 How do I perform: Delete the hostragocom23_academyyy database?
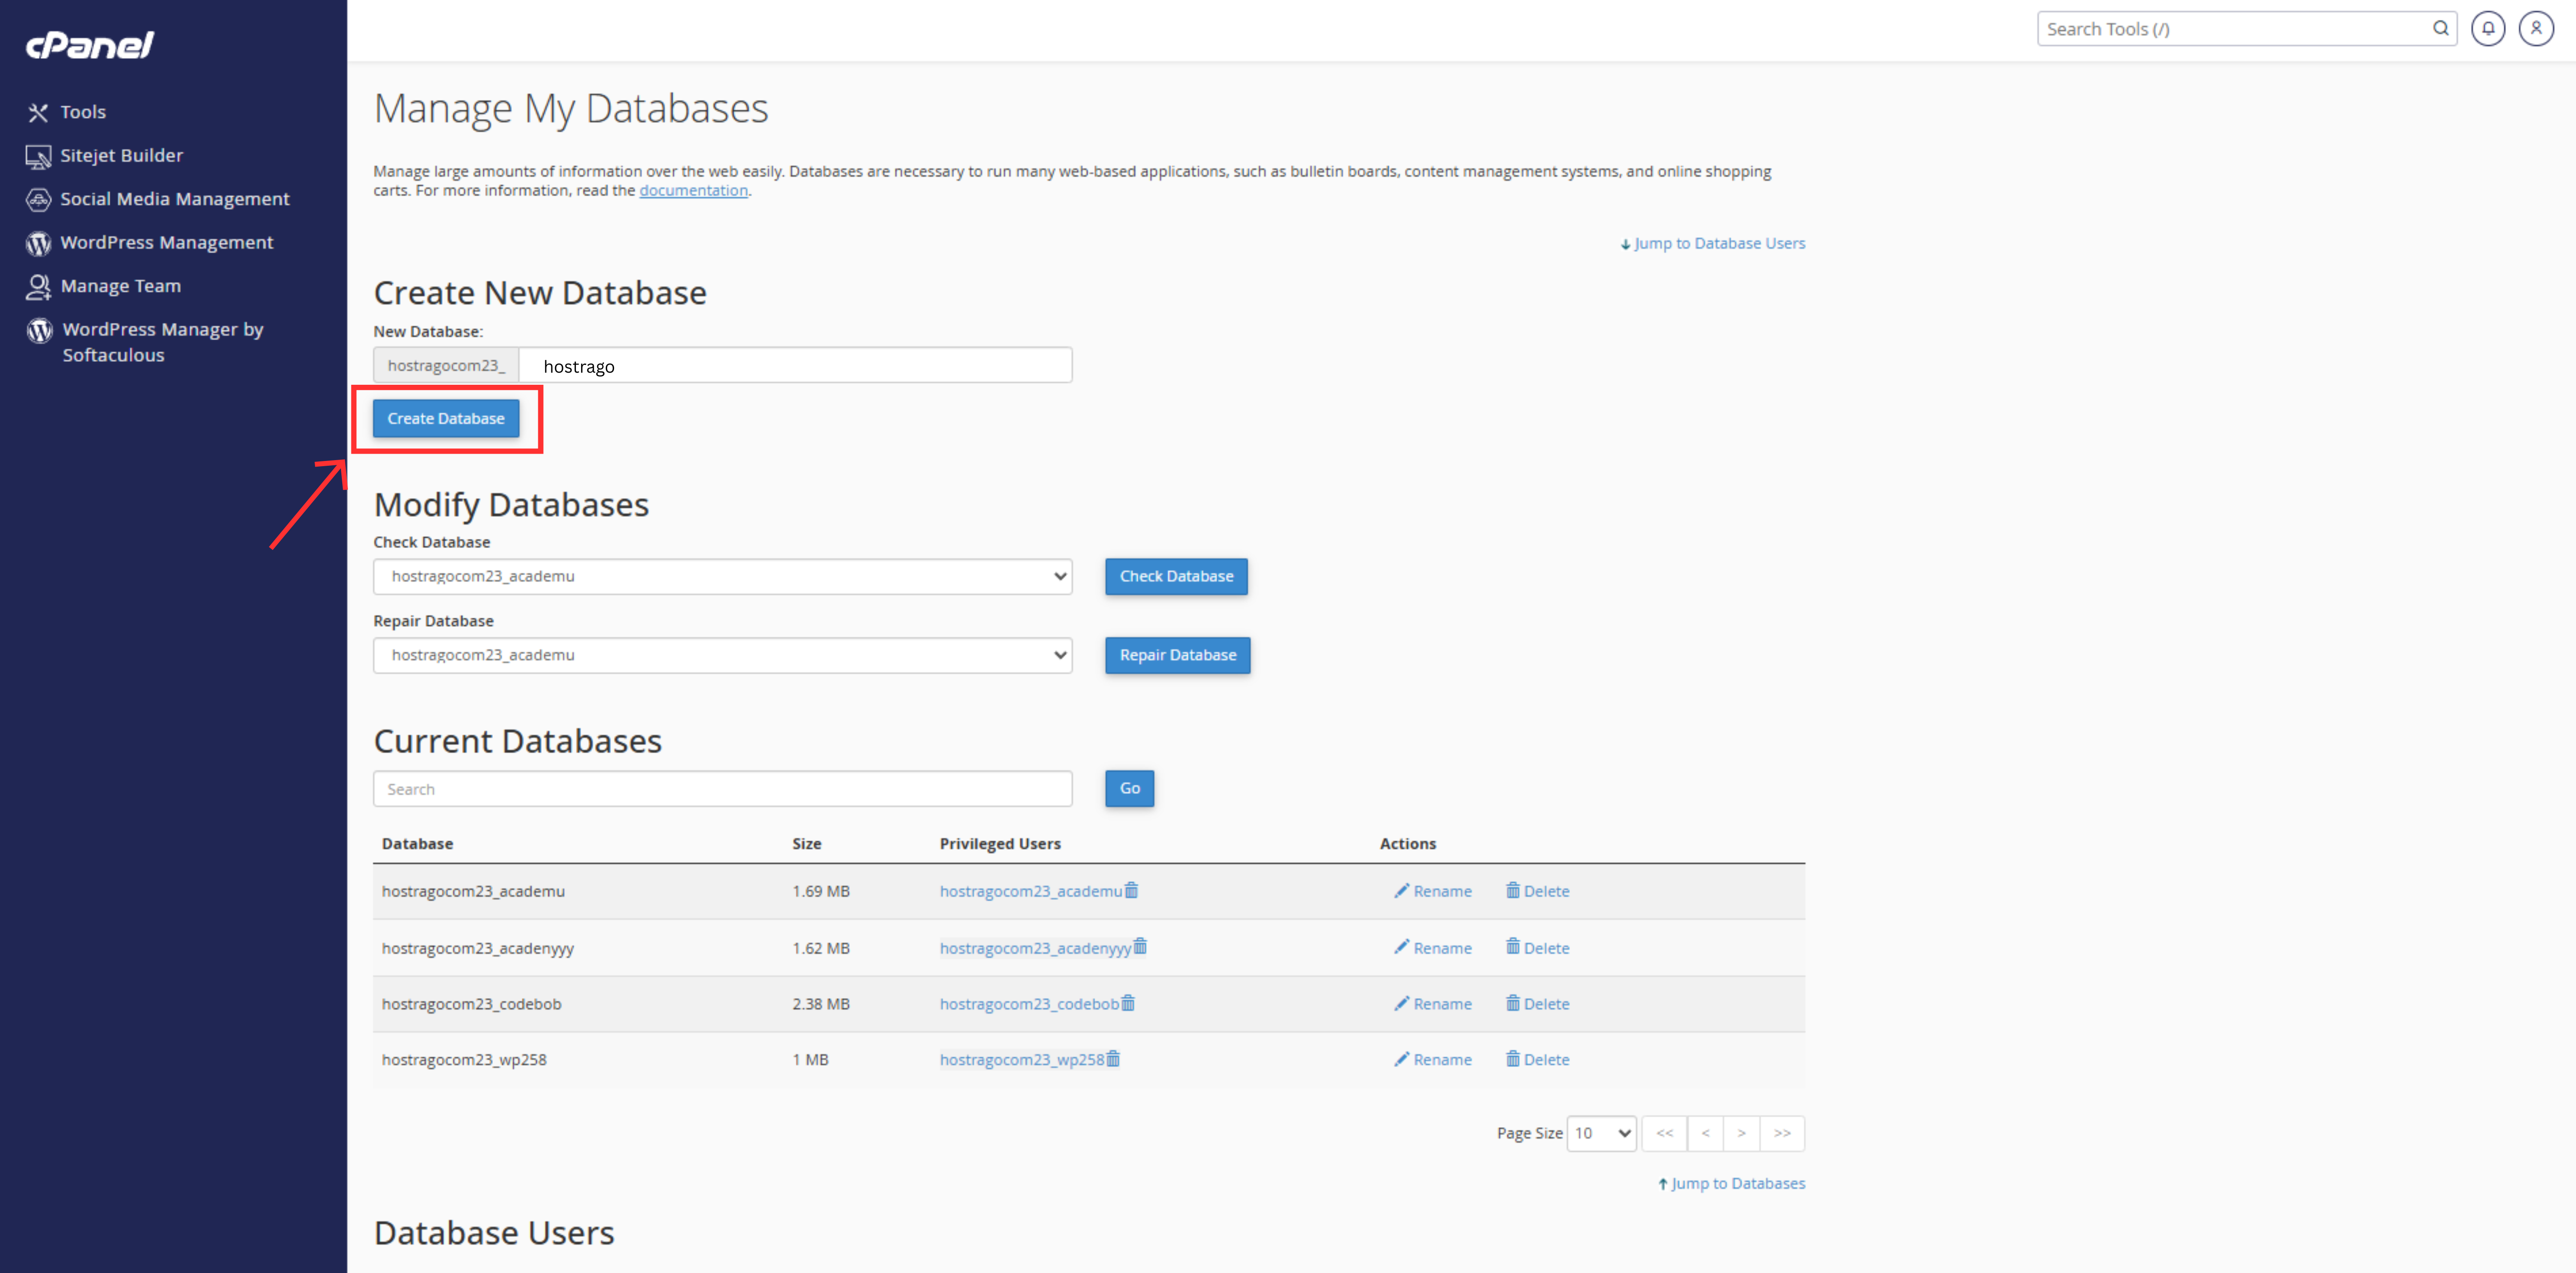click(x=1538, y=948)
